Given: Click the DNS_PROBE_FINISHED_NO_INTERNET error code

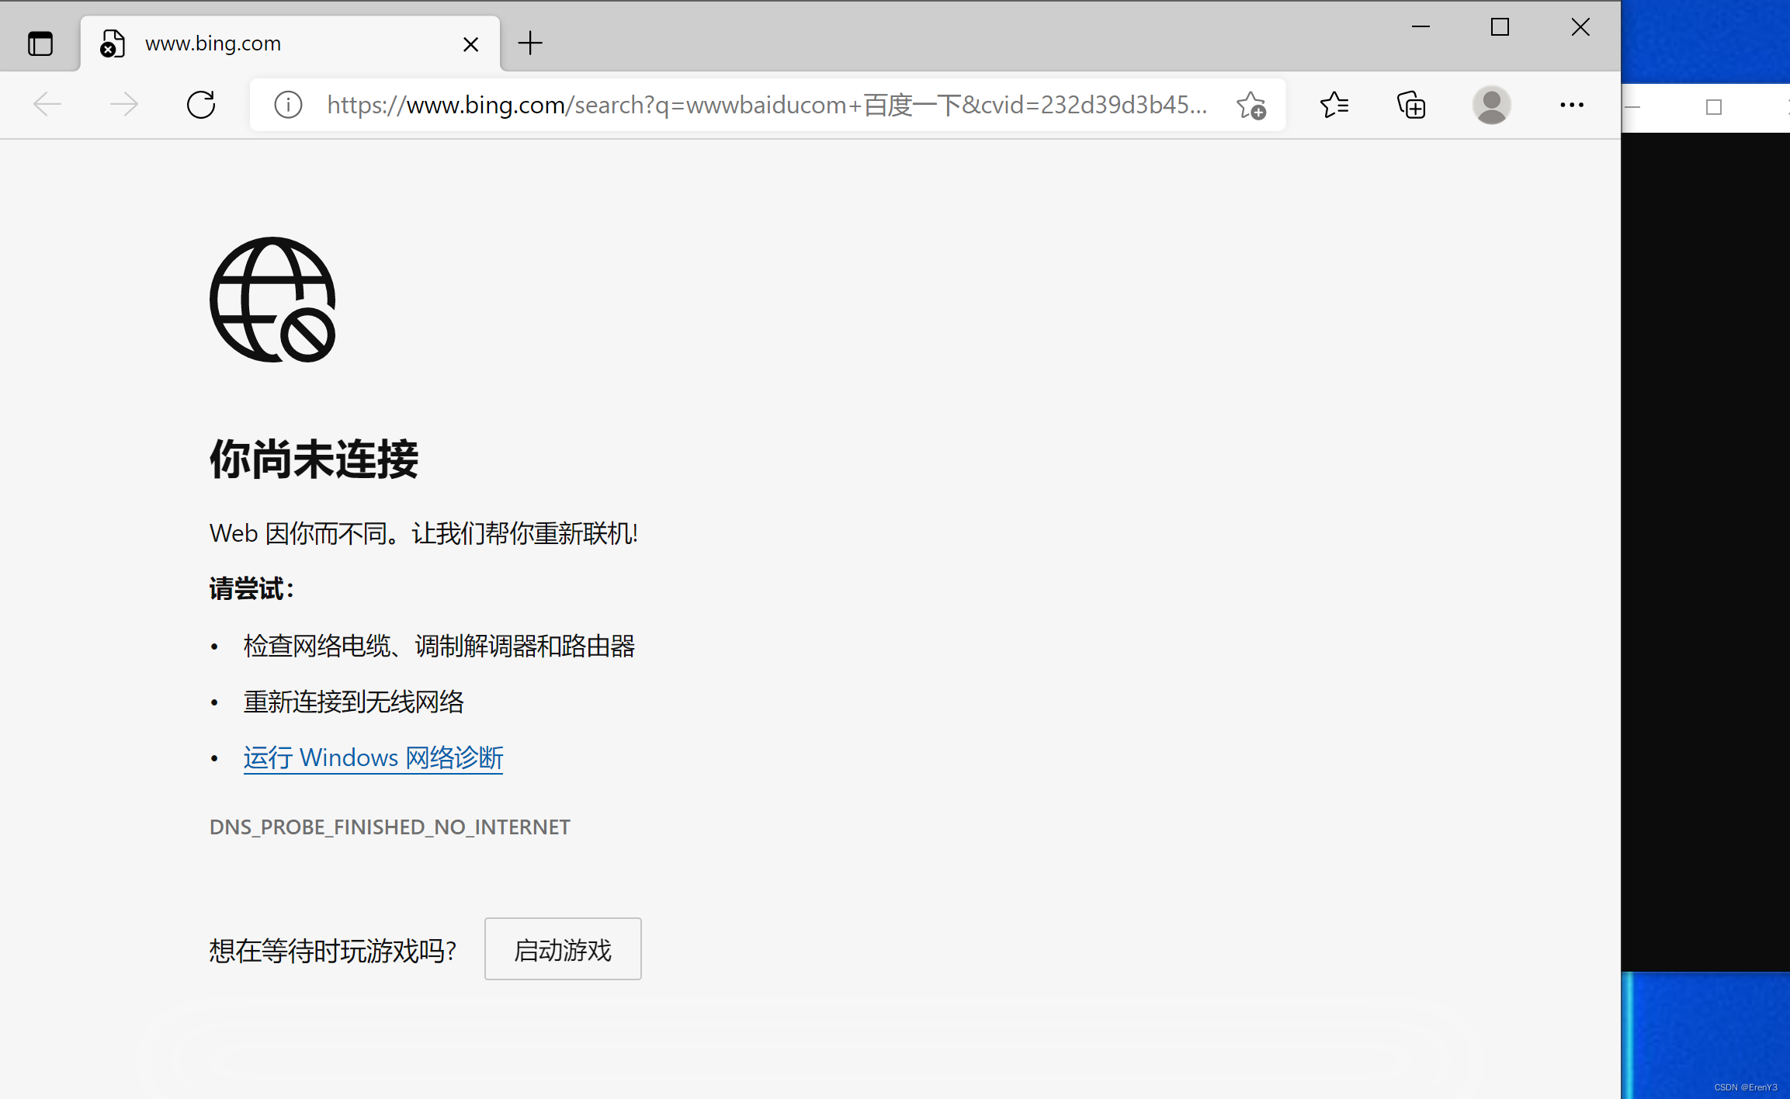Looking at the screenshot, I should coord(390,827).
